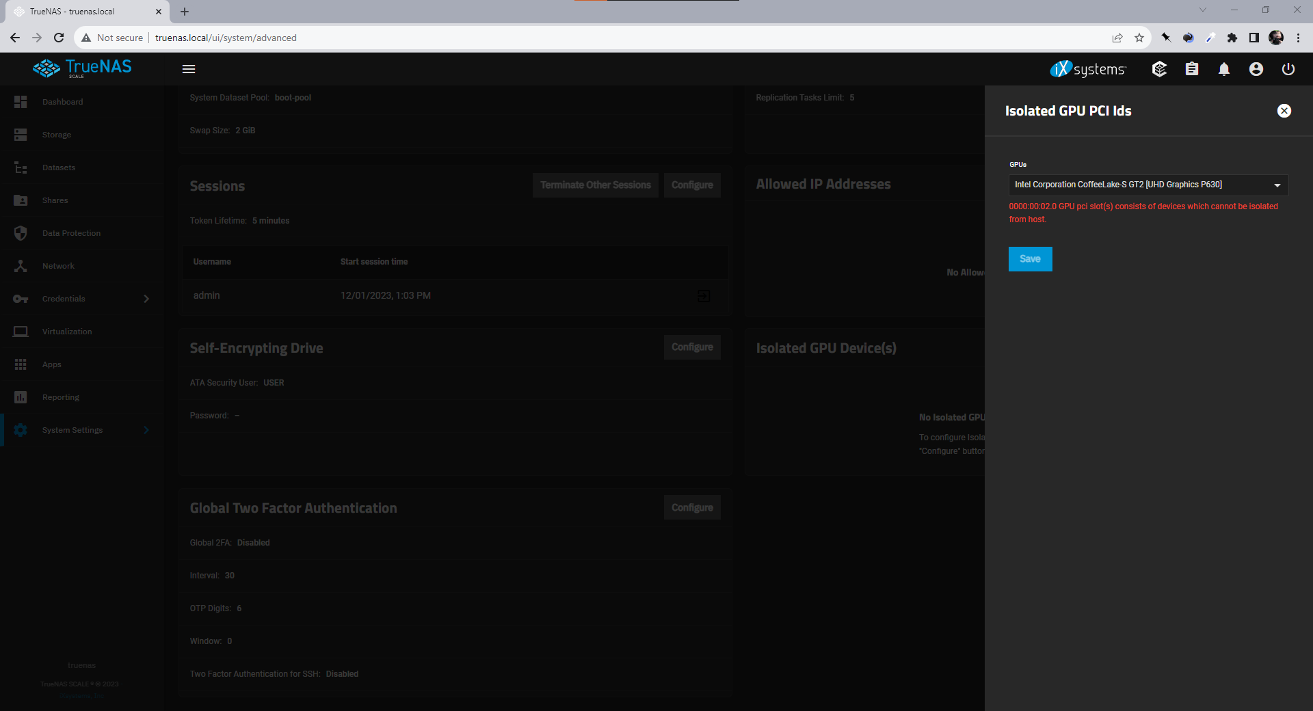
Task: Click the hamburger menu toggle icon
Action: (x=189, y=69)
